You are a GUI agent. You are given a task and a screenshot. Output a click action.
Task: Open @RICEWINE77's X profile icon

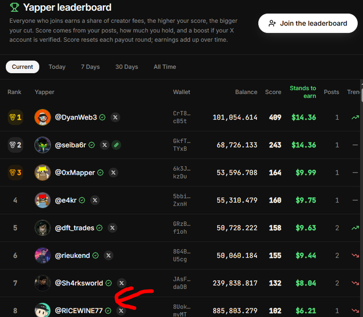pos(121,311)
